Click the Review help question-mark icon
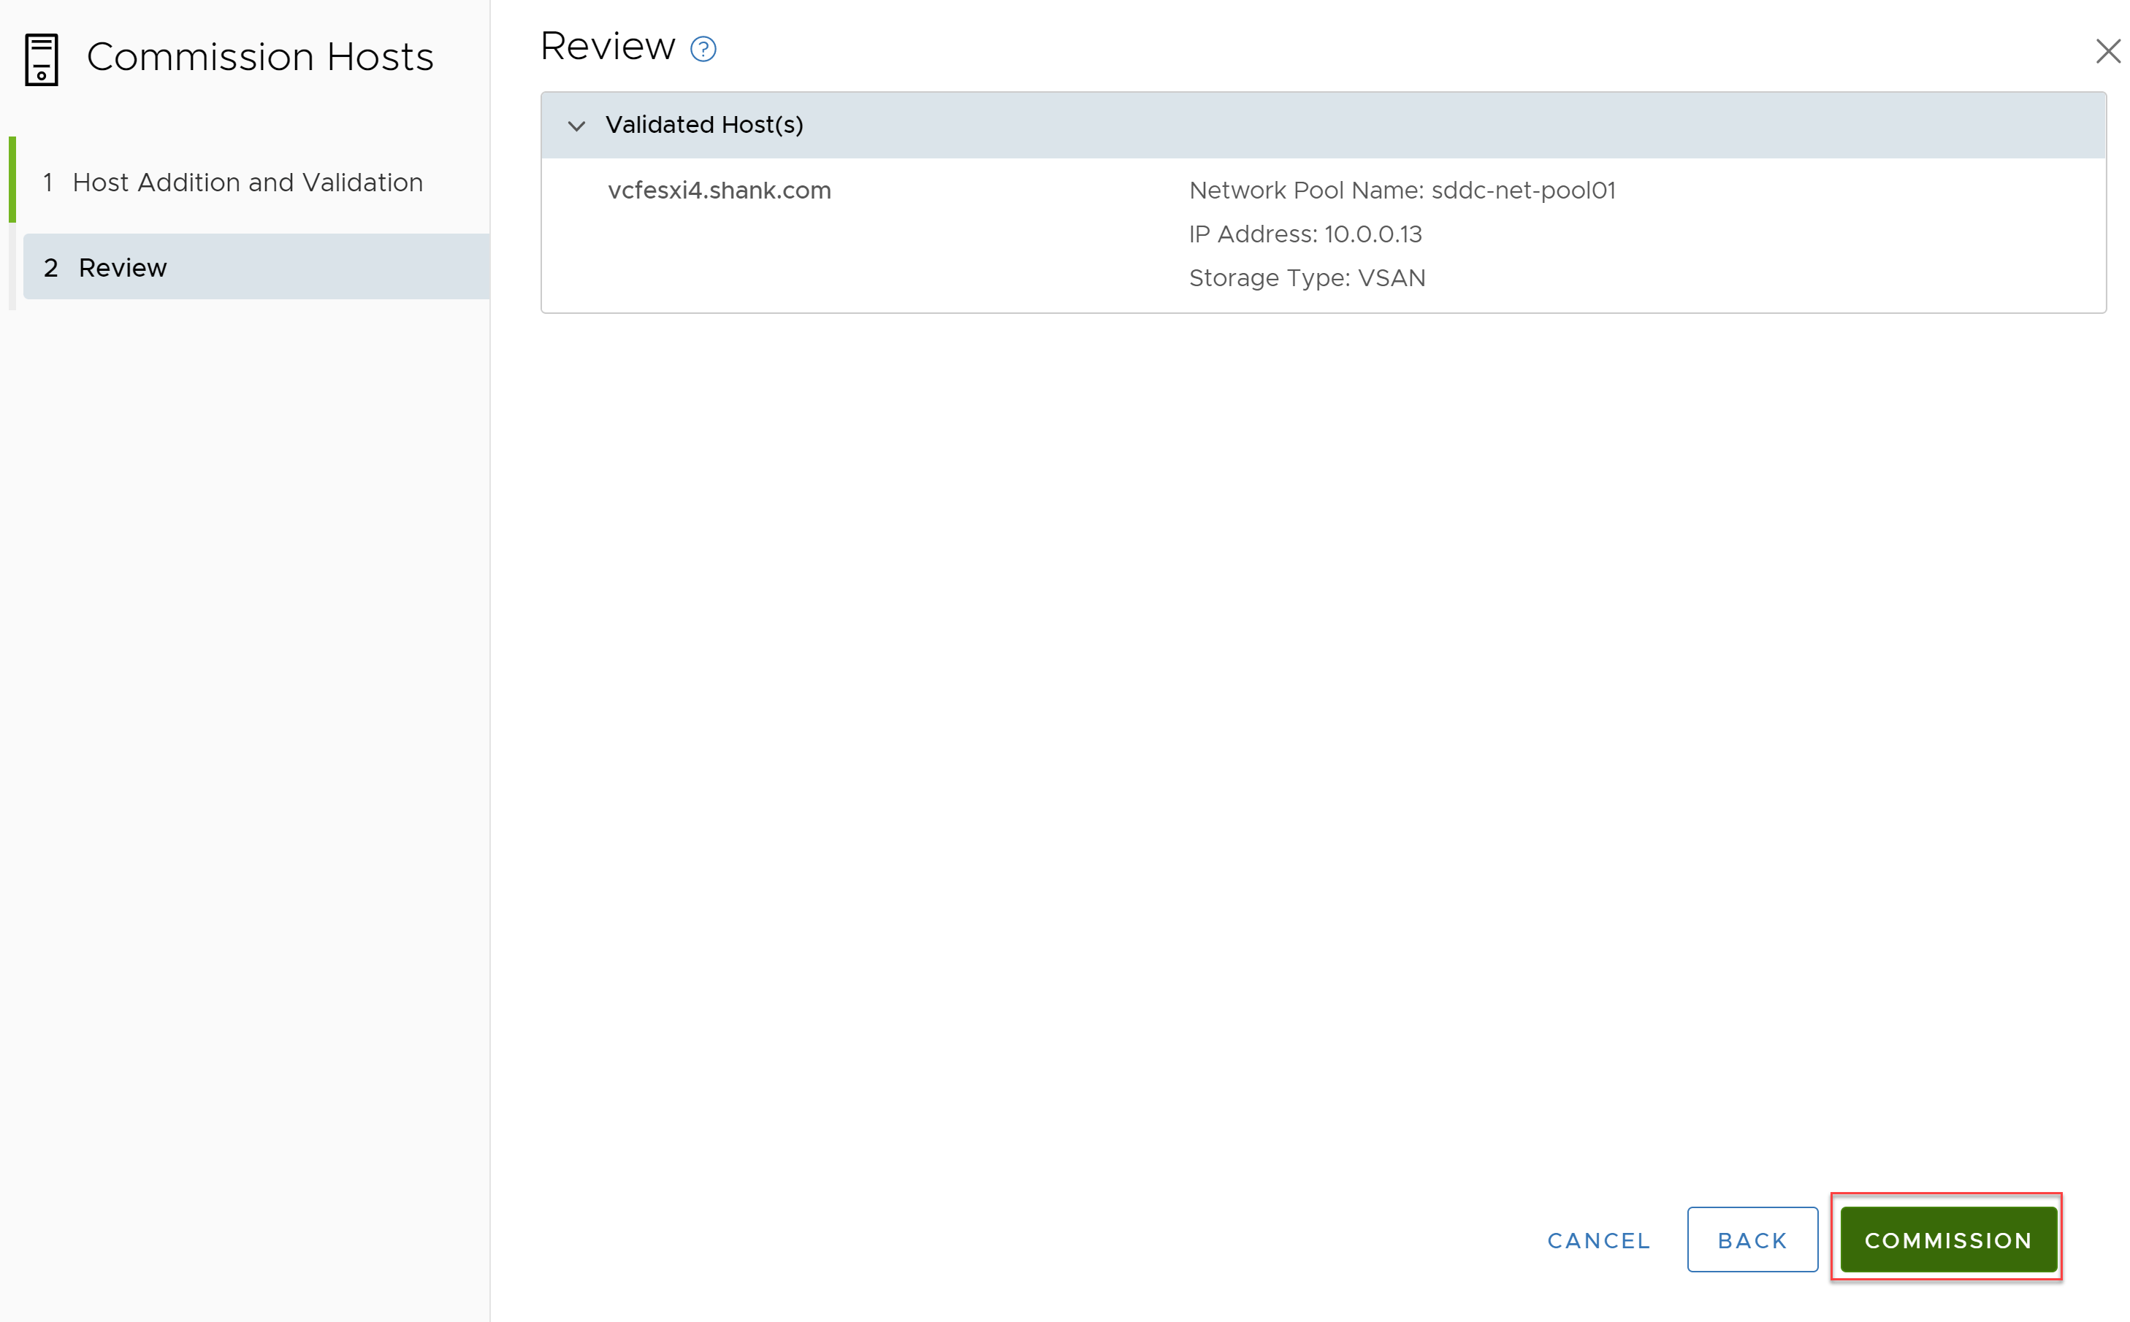The width and height of the screenshot is (2130, 1322). (703, 49)
